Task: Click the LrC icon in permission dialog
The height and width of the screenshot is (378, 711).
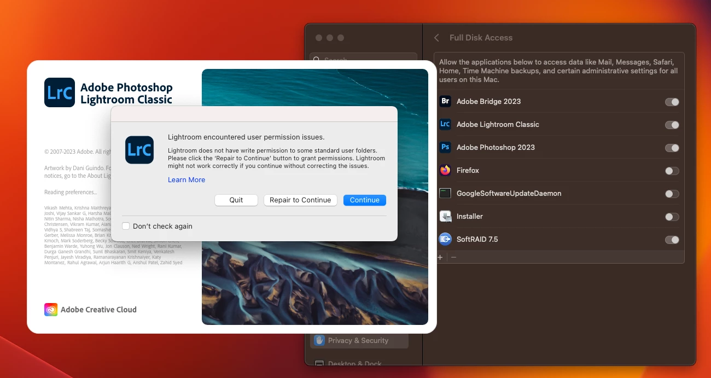Action: 139,150
